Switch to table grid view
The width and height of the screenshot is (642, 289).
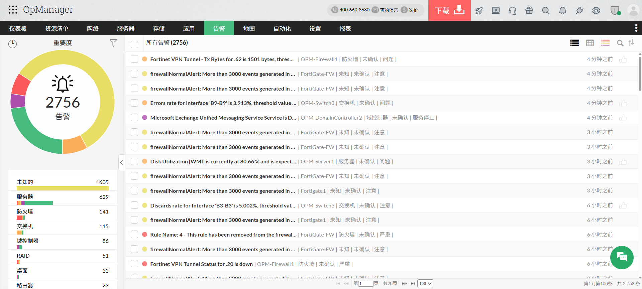[590, 43]
